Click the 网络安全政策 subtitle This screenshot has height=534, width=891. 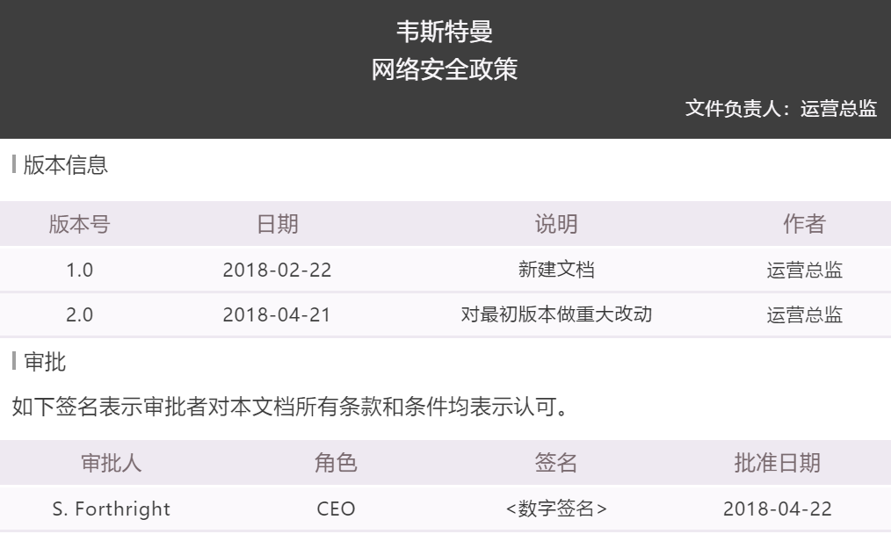[x=445, y=70]
